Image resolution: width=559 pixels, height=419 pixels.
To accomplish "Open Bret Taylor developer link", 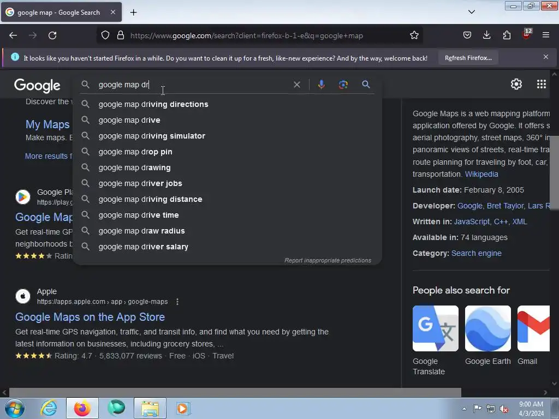I will pyautogui.click(x=505, y=206).
